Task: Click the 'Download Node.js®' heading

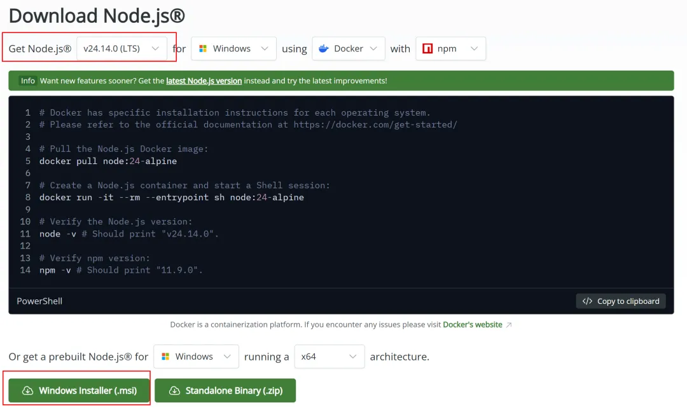Action: (x=97, y=16)
